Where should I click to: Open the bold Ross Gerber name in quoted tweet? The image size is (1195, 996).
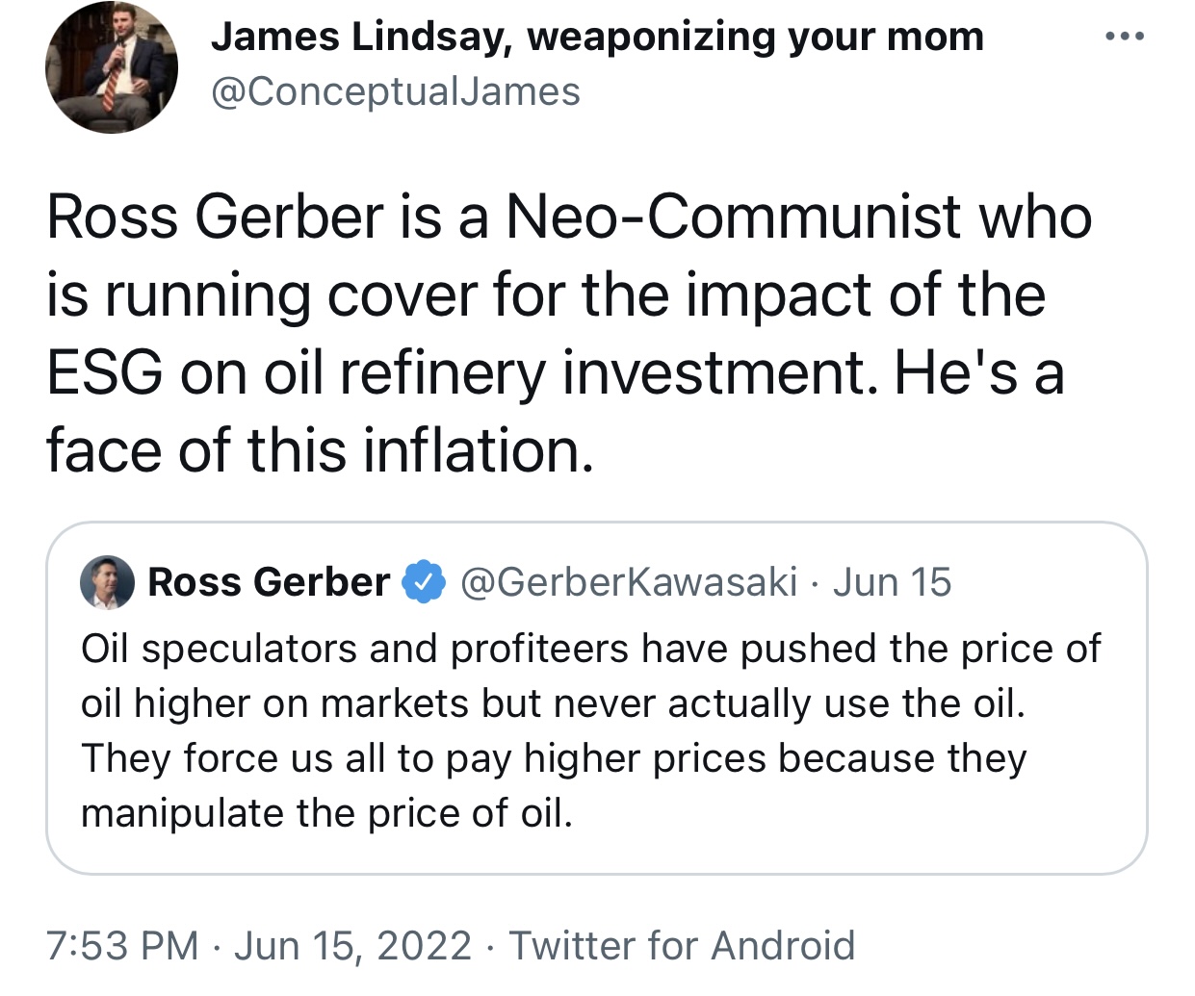269,582
